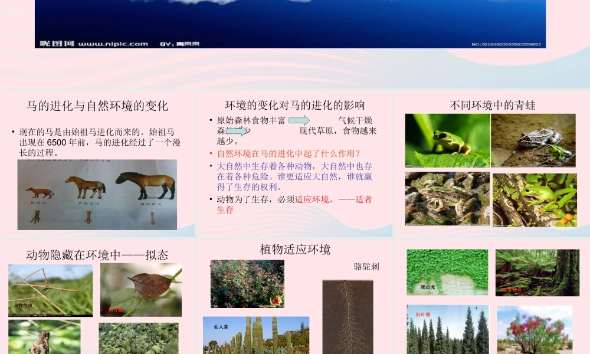Screen dimensions: 590x354
Task: Select the title 不同环境中的青蛙
Action: pos(492,105)
